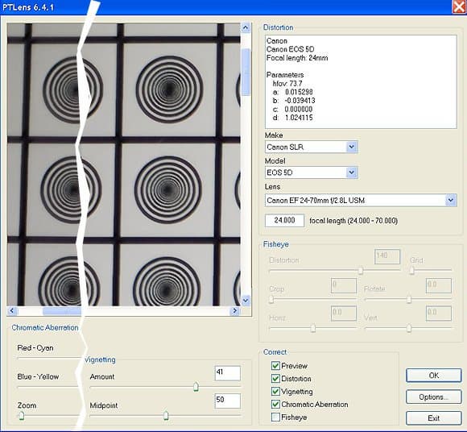Viewport: 467px width, 432px height.
Task: Click the preview scroll up arrow
Action: coord(246,28)
